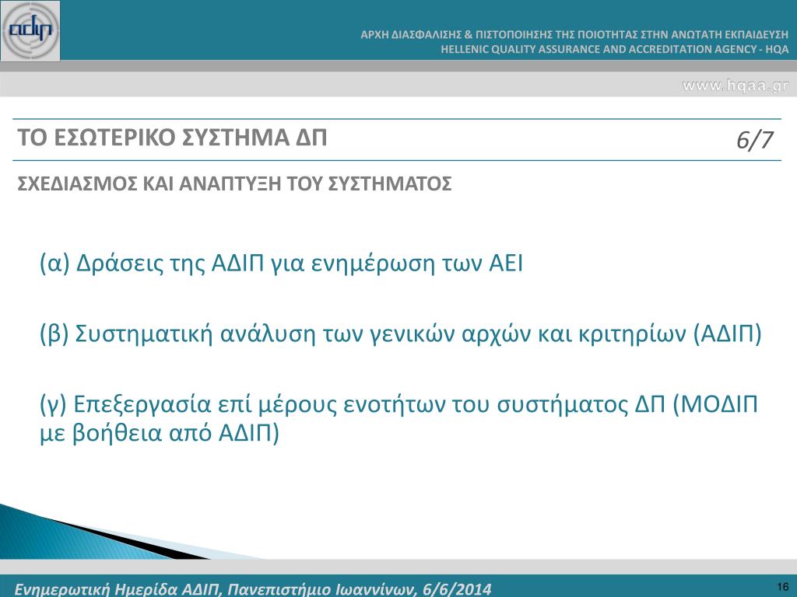Click page number 16 in footer
Screen dimensions: 797x597
(x=783, y=586)
